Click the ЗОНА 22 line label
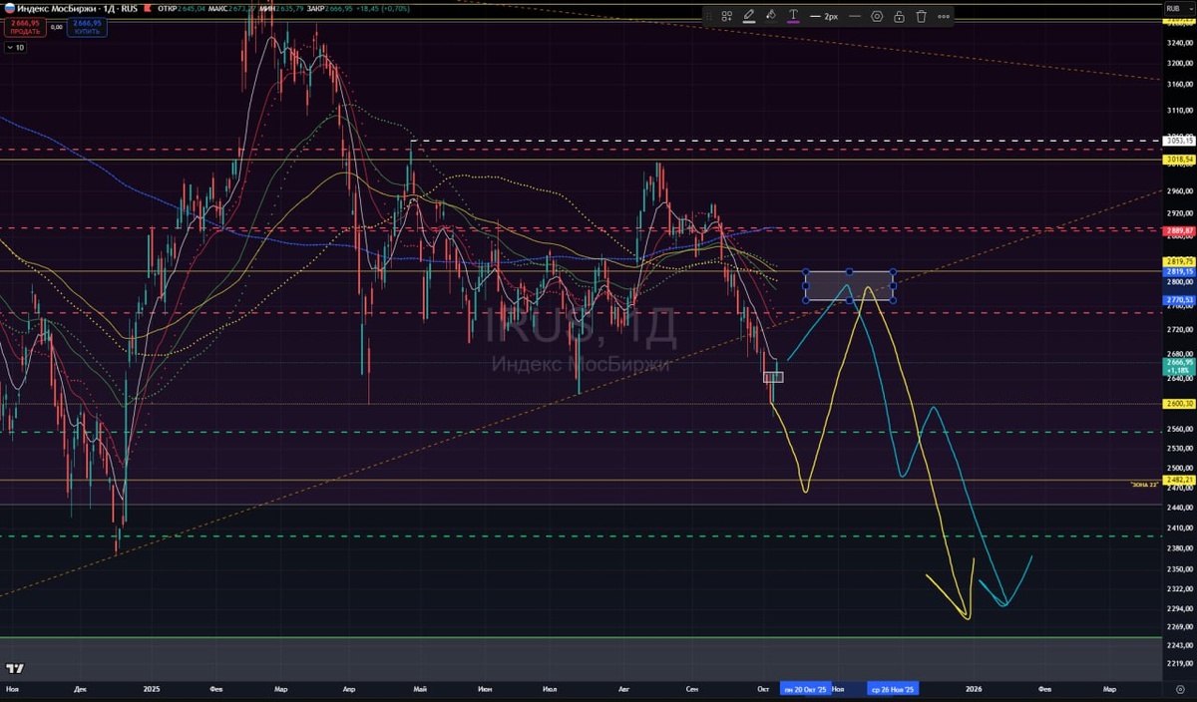The image size is (1197, 702). [x=1145, y=485]
